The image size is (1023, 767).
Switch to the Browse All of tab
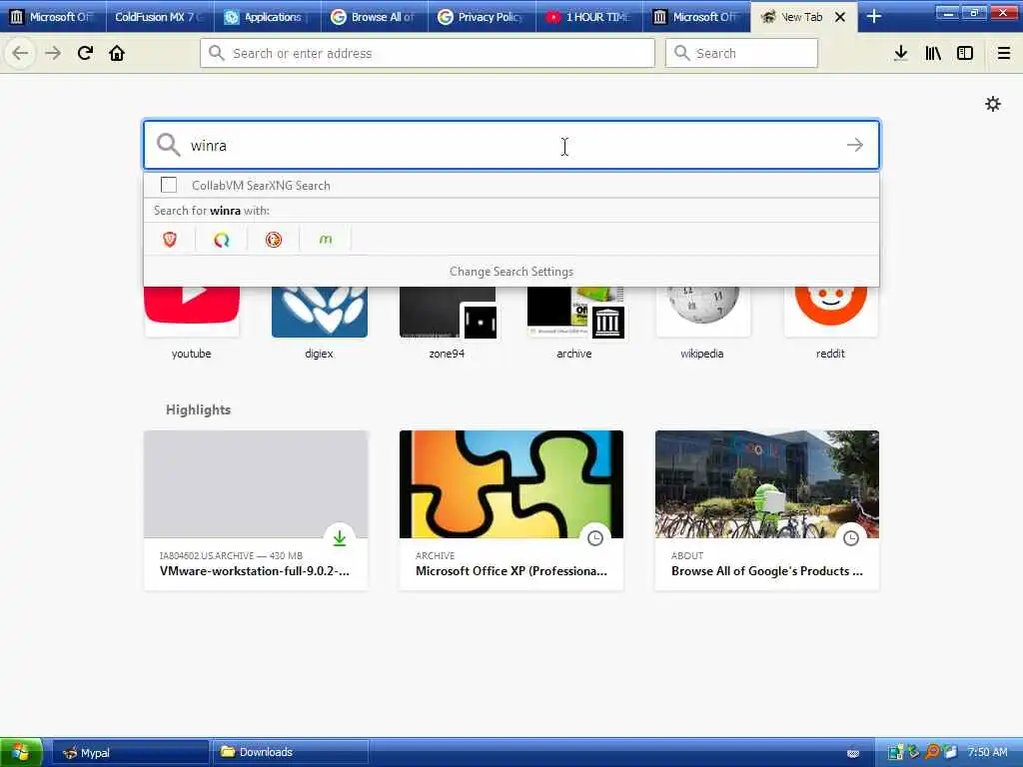pos(375,17)
